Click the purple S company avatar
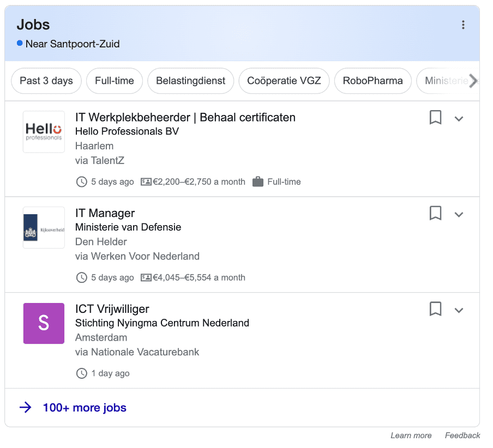 pyautogui.click(x=44, y=323)
